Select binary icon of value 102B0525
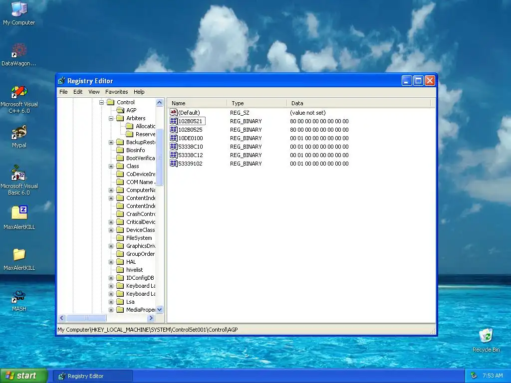This screenshot has width=511, height=383. coord(173,129)
